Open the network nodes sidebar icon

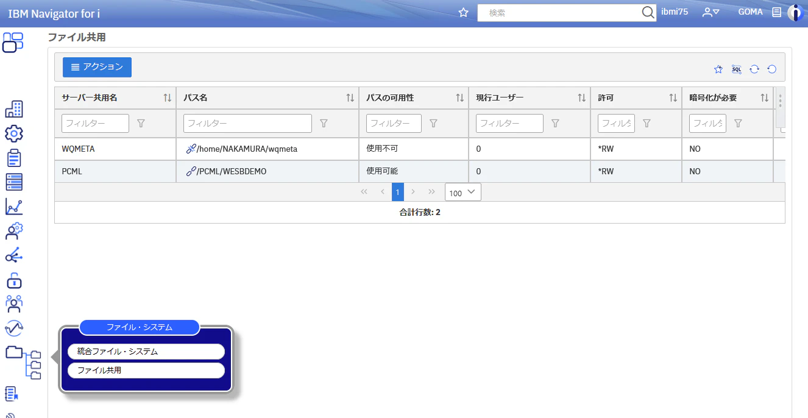[x=13, y=255]
